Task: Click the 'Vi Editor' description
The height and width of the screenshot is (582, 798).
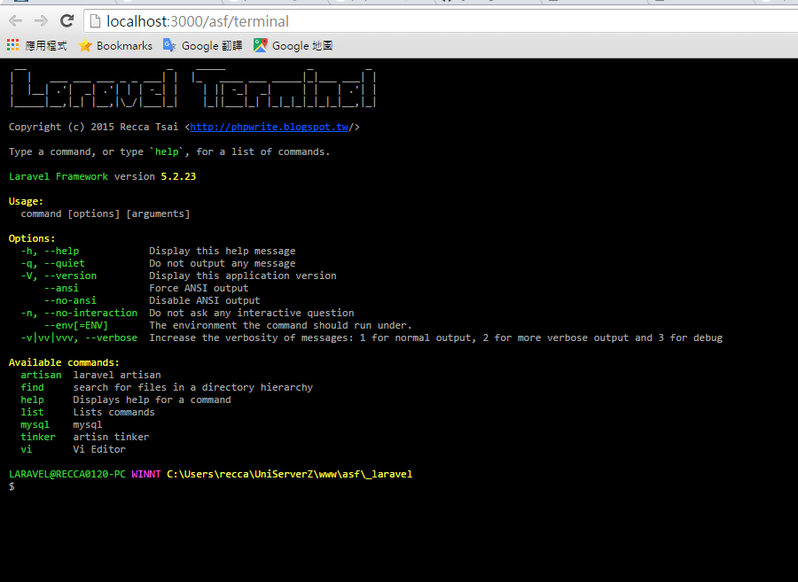Action: click(99, 449)
